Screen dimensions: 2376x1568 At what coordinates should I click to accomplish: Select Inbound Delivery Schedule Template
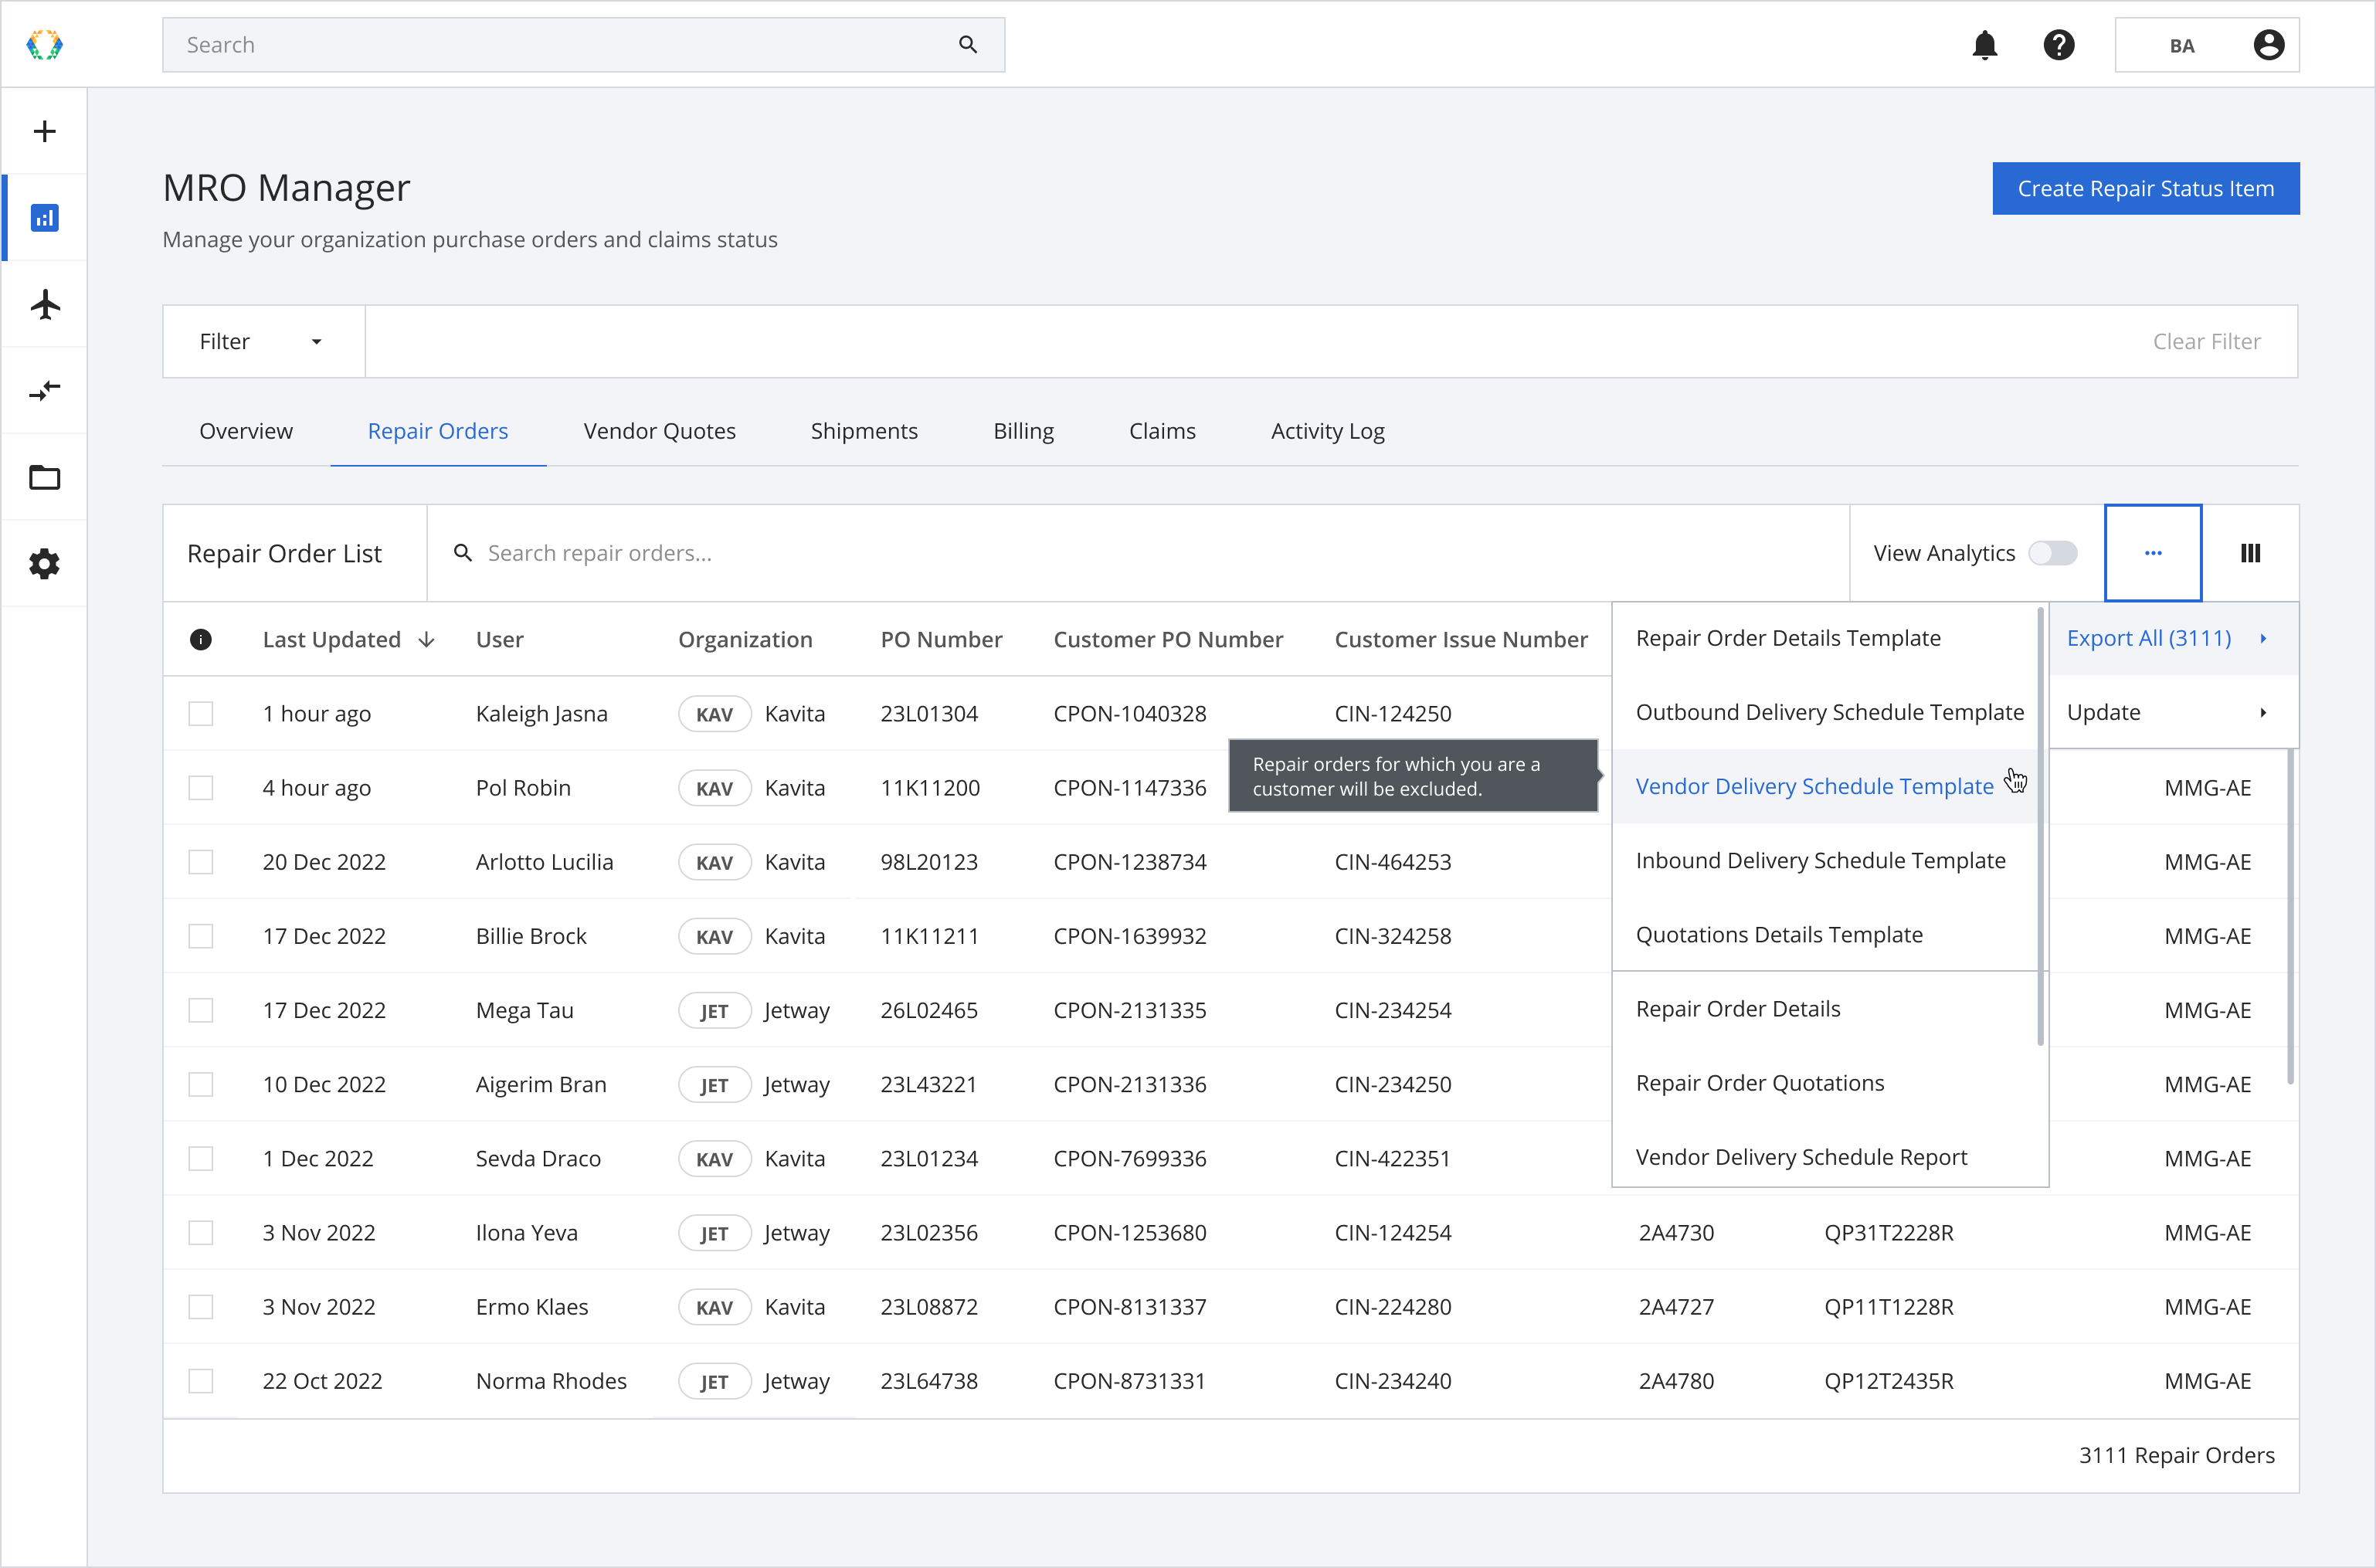click(1825, 860)
